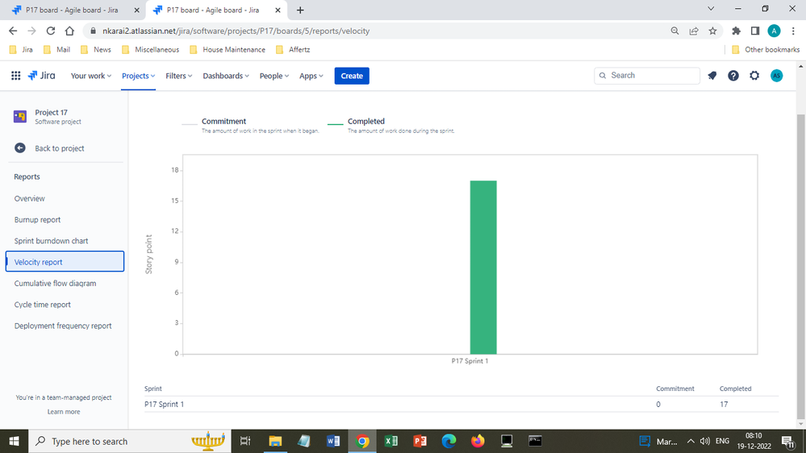Viewport: 806px width, 453px height.
Task: Open the Chrome profile avatar
Action: point(774,31)
